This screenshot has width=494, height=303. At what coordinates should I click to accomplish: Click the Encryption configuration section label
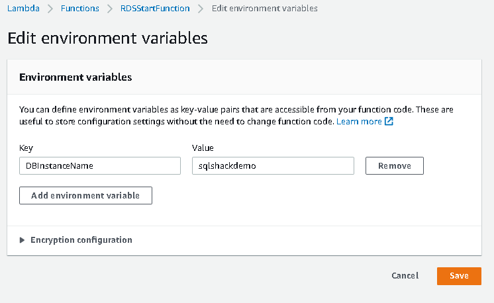(81, 240)
